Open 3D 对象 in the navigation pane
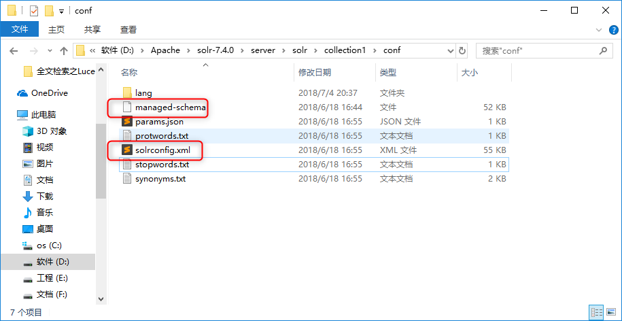Screen dimensions: 622x321 [x=45, y=131]
